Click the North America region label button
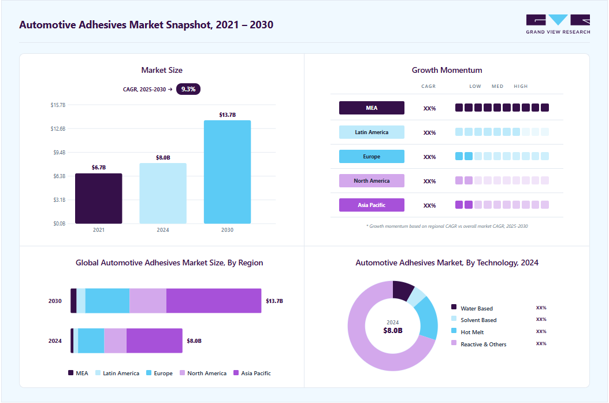 tap(372, 181)
